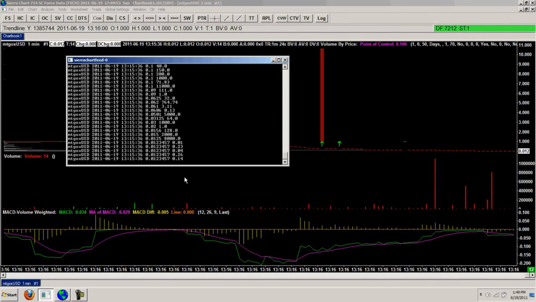Maximize the sierrachartfeed-0 console window
Viewport: 536px width, 302px height.
click(279, 60)
